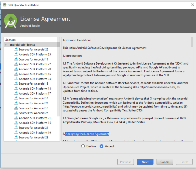Select 'Sources for Android 24' row text
Viewport: 196px width, 169px height.
click(x=33, y=103)
